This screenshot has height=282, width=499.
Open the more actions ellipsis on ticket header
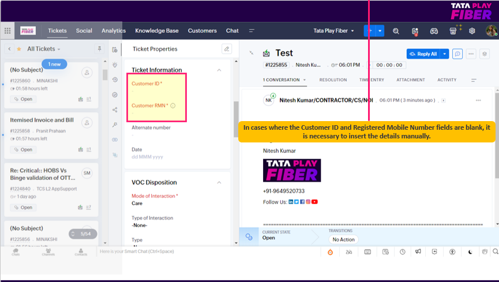471,54
